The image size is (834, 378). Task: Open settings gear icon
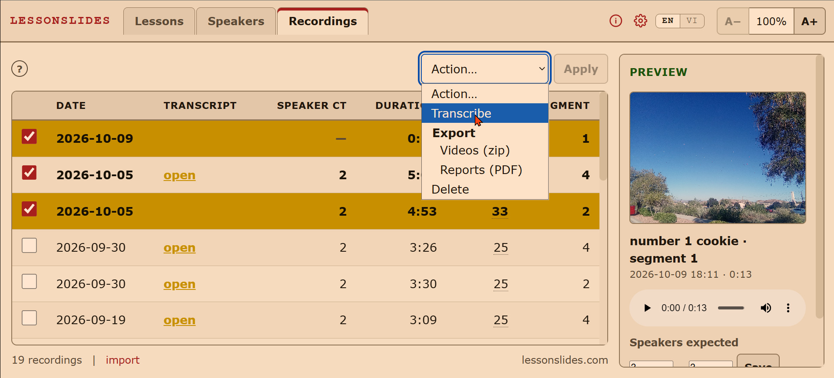point(640,21)
